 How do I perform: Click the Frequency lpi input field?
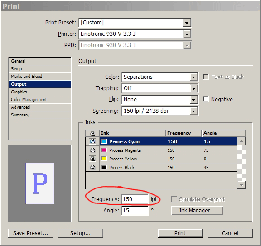click(x=135, y=199)
